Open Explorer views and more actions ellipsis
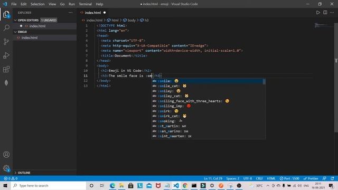The height and width of the screenshot is (190, 338). point(70,13)
